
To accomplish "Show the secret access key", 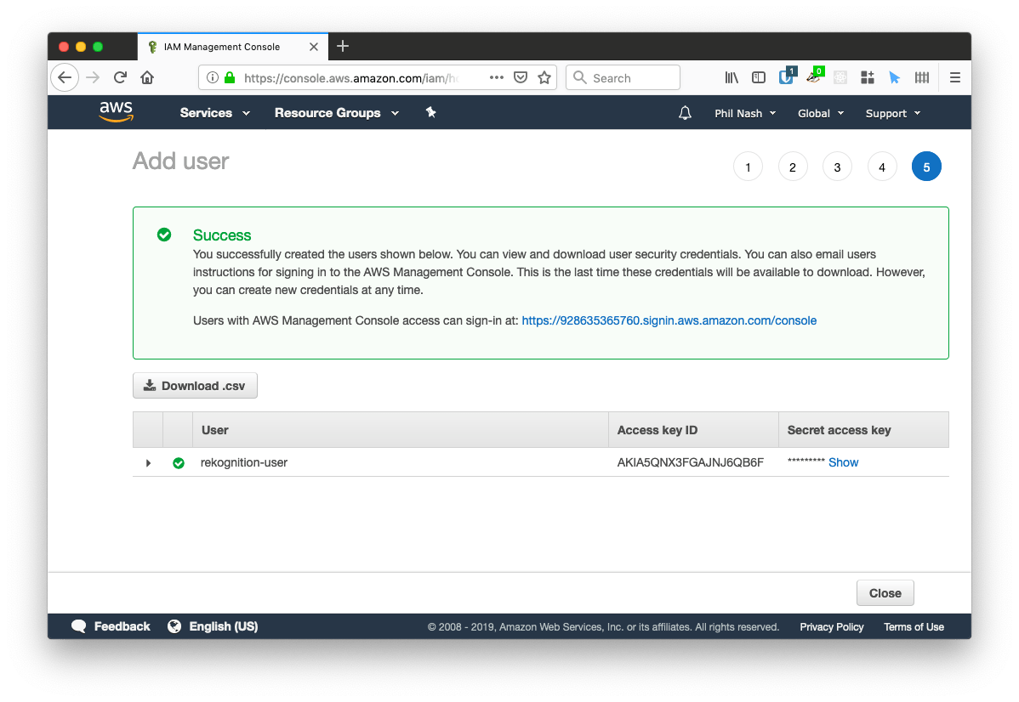I will (844, 462).
